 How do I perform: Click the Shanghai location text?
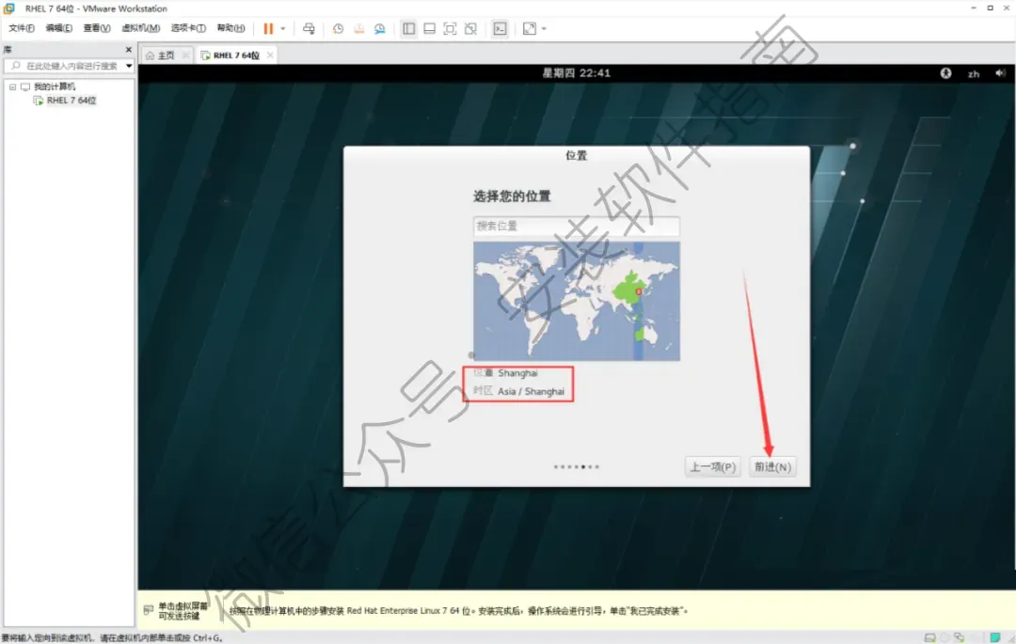coord(517,373)
